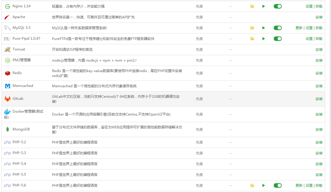This screenshot has height=192, width=331.
Task: Open 设置 for Nginx 1.14
Action: click(309, 6)
